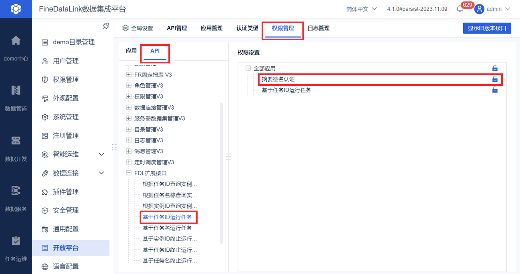
Task: Click the FineDataLink cube logo
Action: pyautogui.click(x=16, y=9)
